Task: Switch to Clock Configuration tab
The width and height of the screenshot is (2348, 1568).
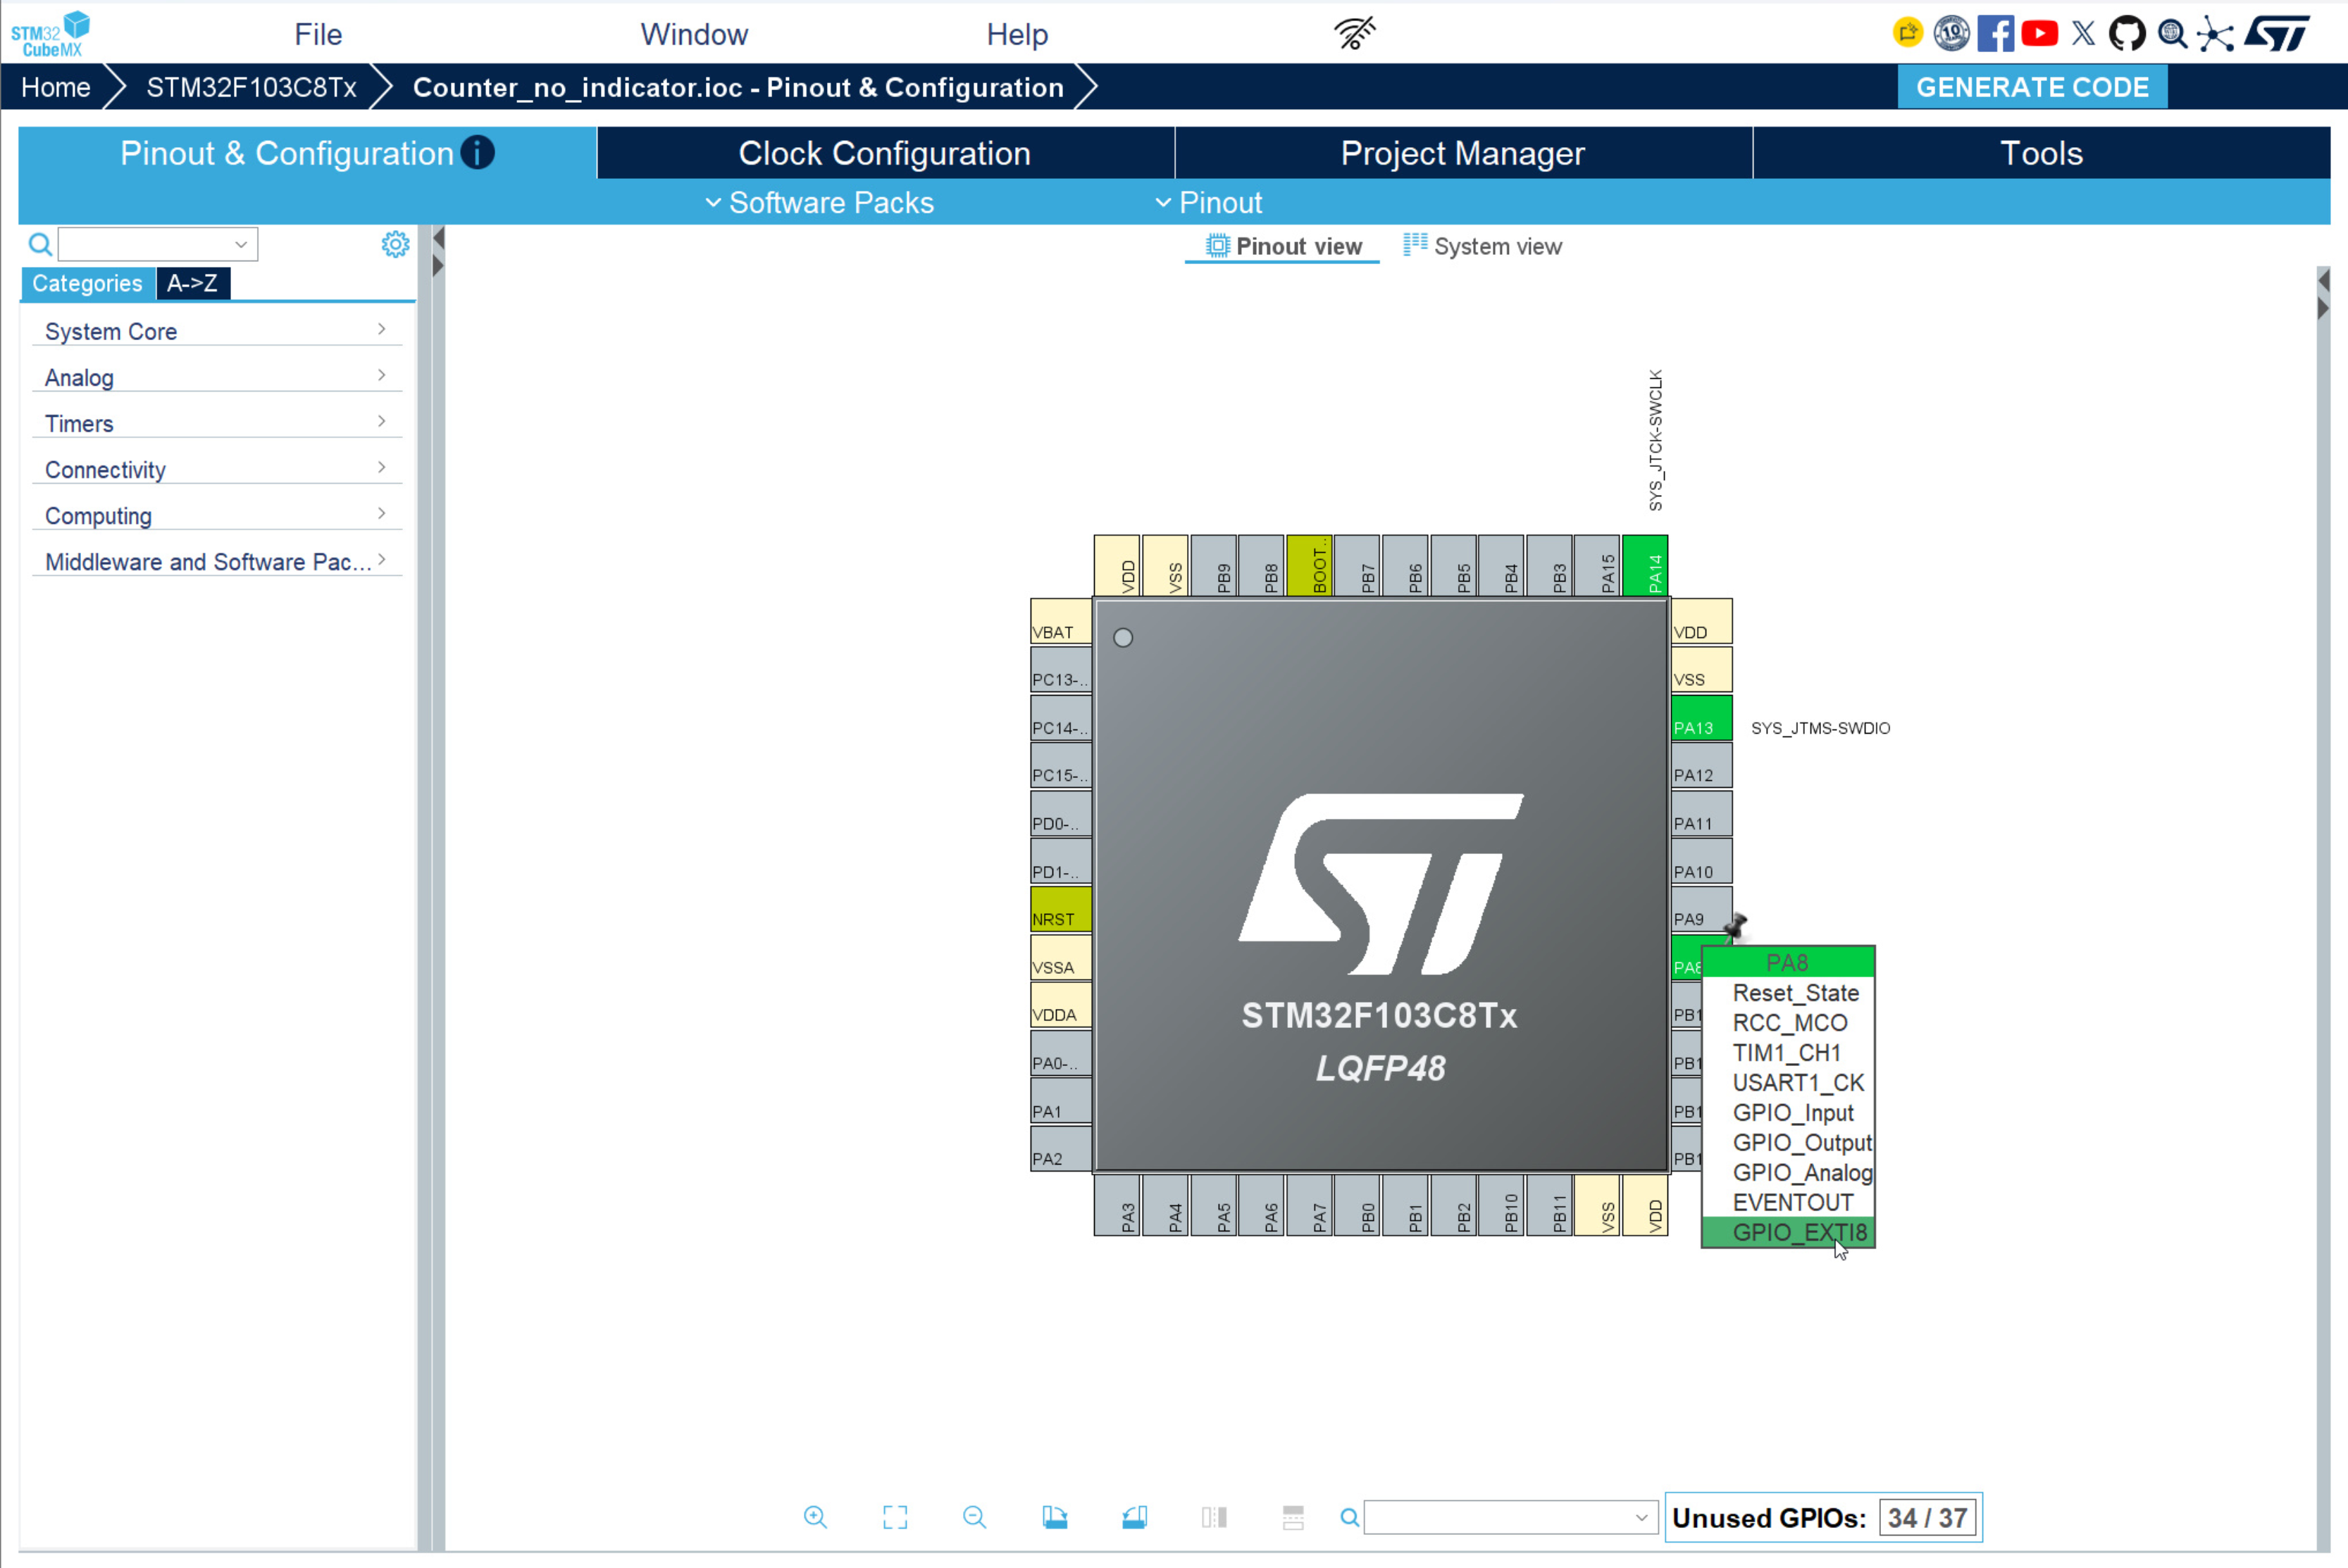Action: coord(886,153)
